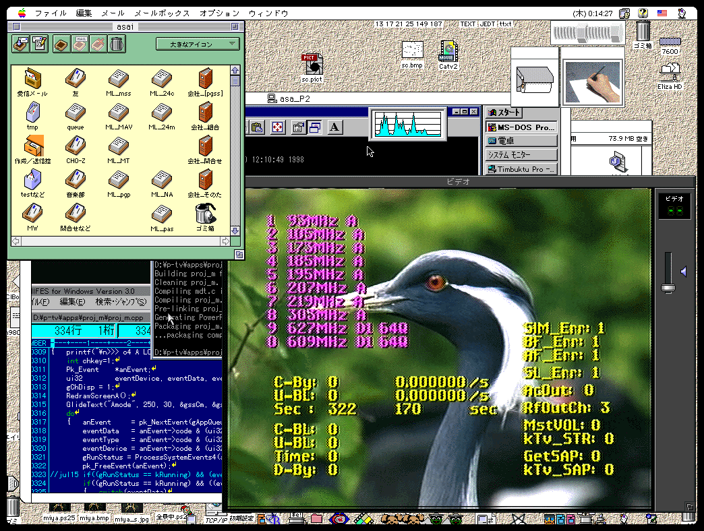The width and height of the screenshot is (704, 531).
Task: Open the メールボックス menu
Action: [x=161, y=13]
